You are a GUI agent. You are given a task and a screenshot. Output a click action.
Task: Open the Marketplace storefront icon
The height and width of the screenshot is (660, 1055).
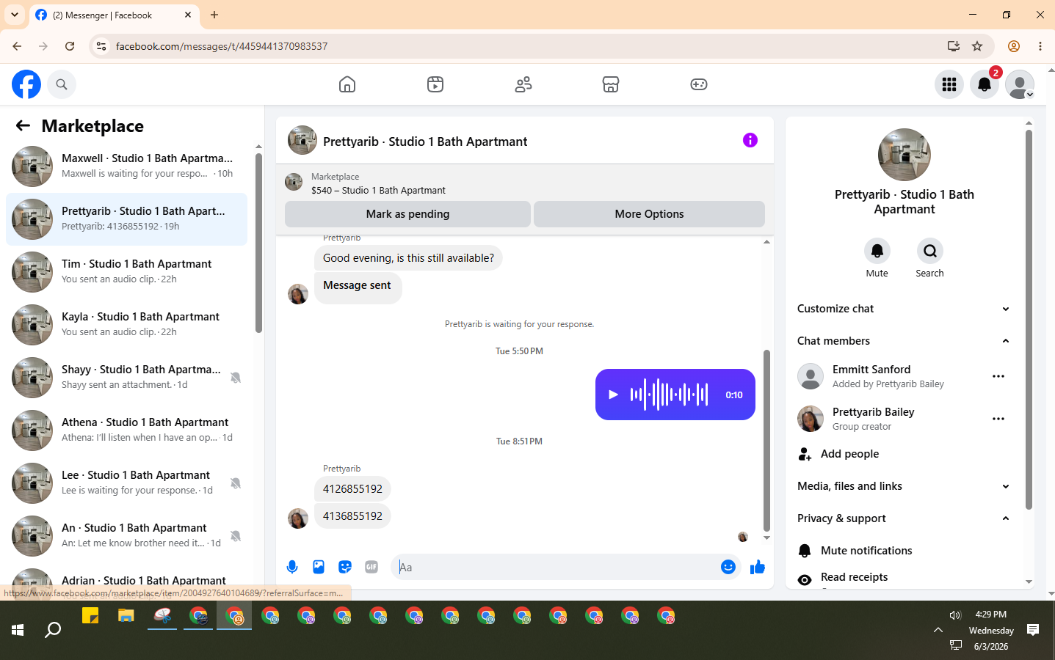pos(611,84)
